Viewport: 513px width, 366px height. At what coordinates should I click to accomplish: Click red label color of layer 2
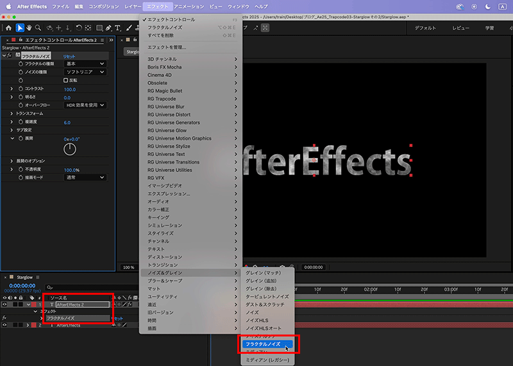click(34, 325)
